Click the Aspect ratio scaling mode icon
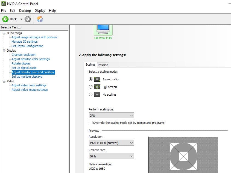 click(x=97, y=79)
